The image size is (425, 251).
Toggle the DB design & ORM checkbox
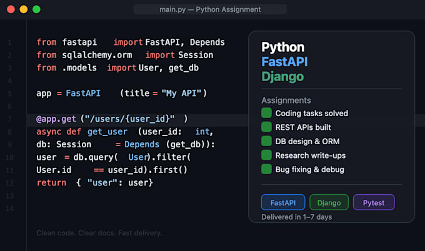pos(266,141)
